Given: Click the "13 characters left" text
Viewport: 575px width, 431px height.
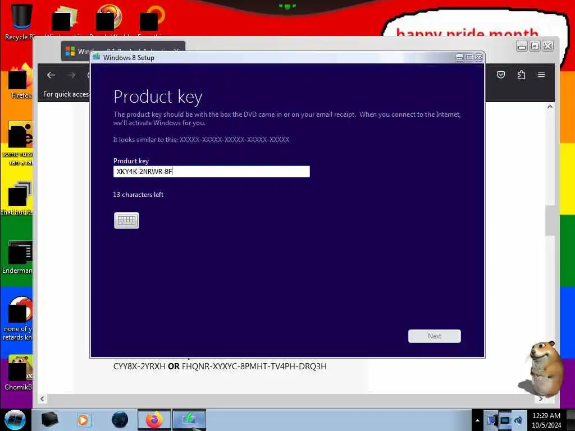Looking at the screenshot, I should (x=138, y=195).
